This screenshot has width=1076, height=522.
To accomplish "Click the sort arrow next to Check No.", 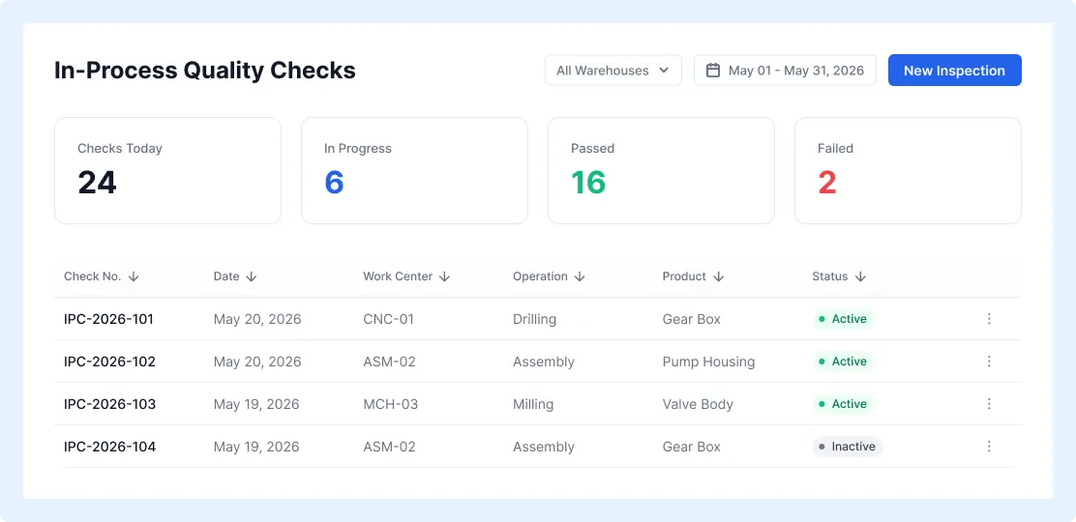I will 134,276.
